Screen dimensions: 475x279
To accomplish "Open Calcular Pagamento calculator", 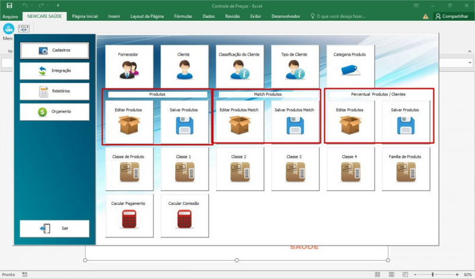I will [x=128, y=218].
